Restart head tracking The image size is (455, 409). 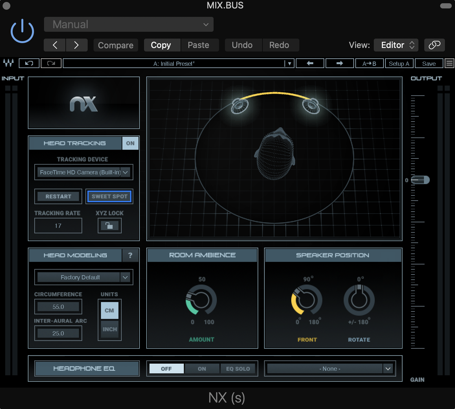pos(58,196)
